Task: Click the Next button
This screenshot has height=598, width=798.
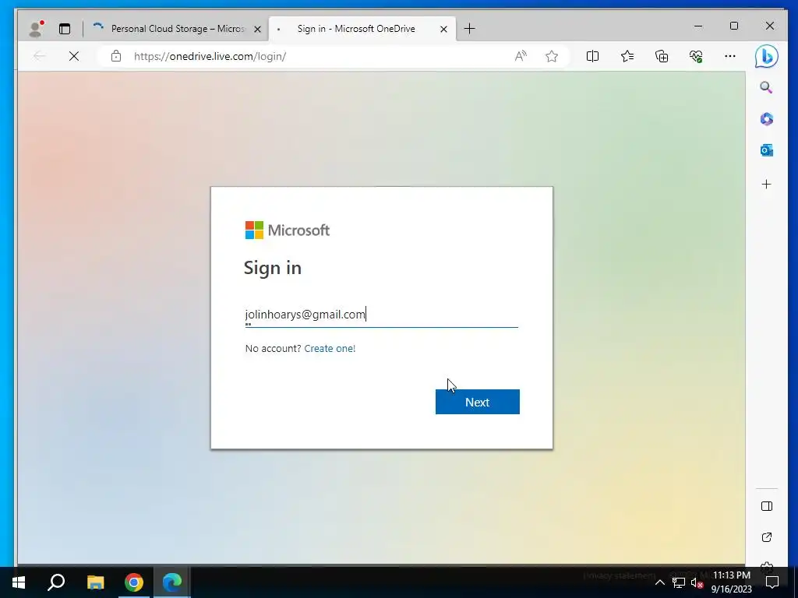Action: (x=478, y=402)
